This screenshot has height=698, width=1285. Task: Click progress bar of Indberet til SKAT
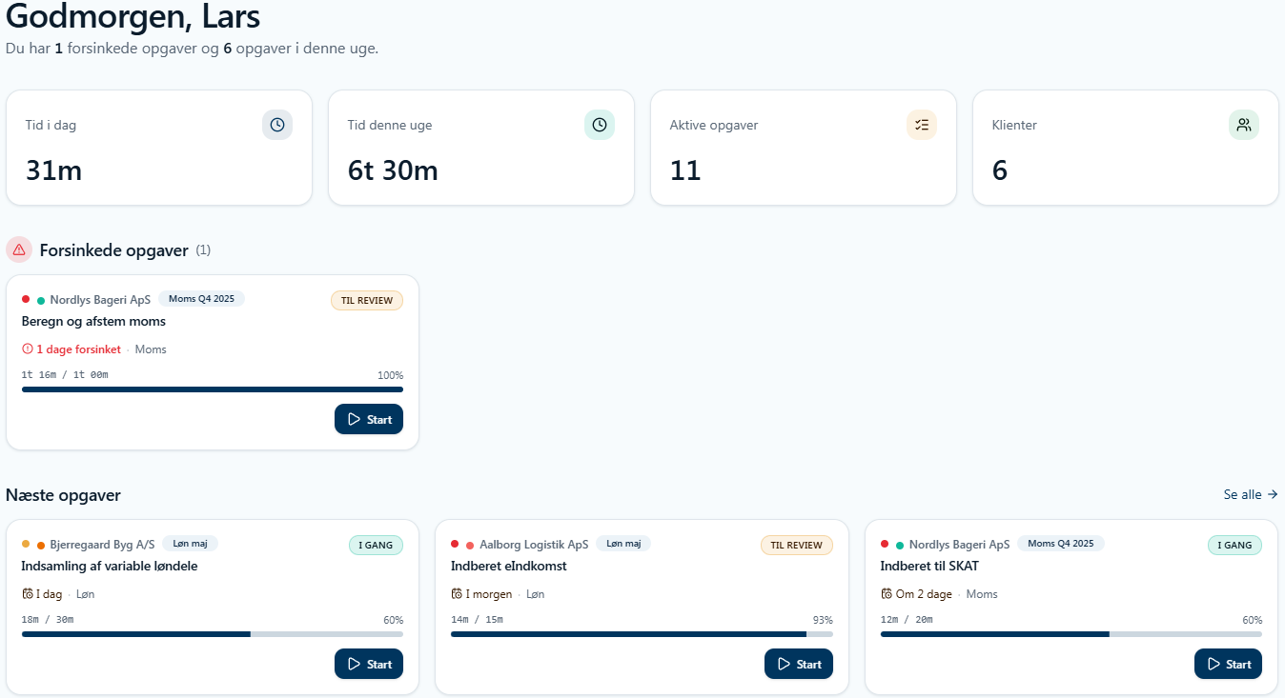1071,634
